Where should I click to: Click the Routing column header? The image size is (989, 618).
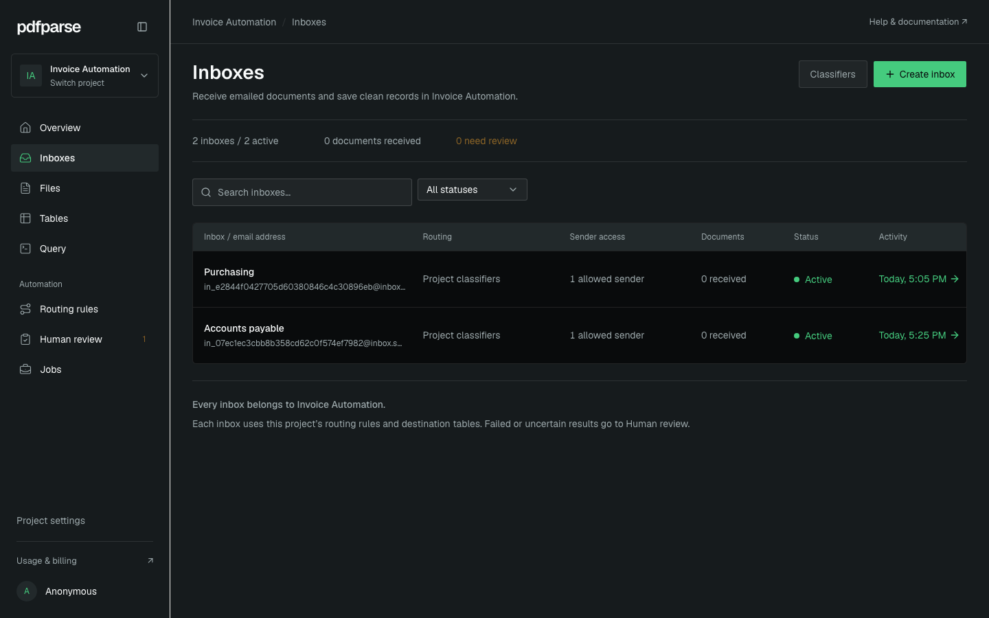click(x=437, y=237)
